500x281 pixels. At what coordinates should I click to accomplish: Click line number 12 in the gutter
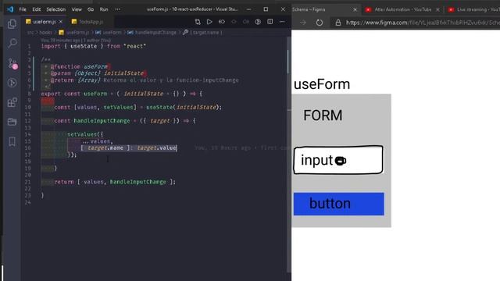[x=28, y=121]
